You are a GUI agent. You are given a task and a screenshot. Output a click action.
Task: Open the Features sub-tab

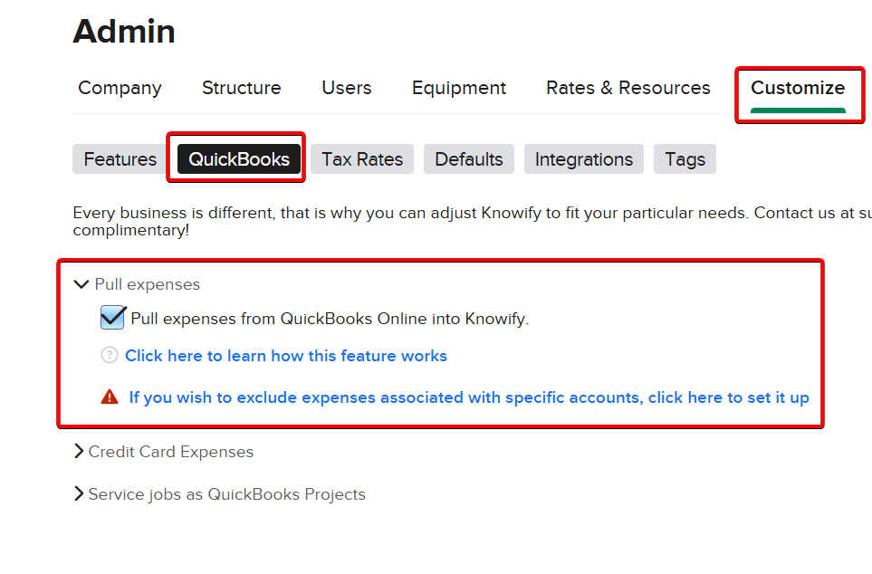[120, 159]
